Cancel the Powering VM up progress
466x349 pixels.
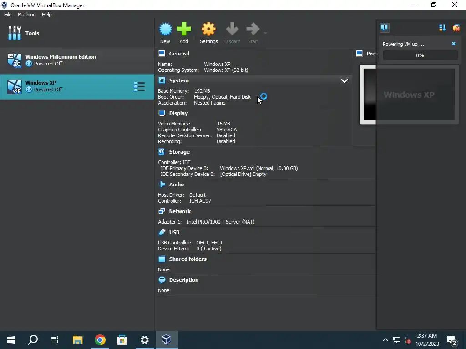pos(454,44)
